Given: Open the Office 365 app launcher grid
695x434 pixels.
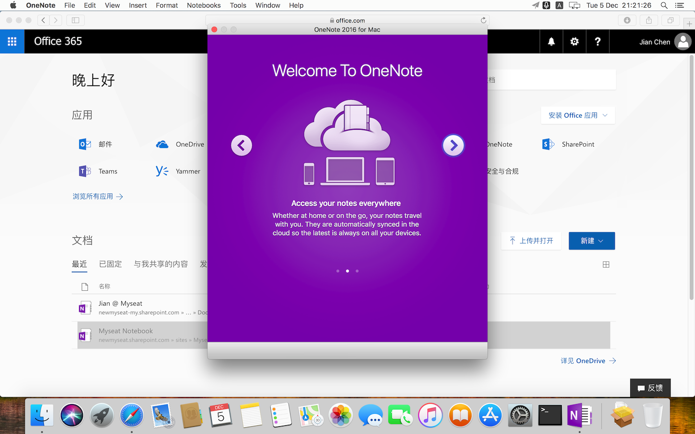Looking at the screenshot, I should point(12,41).
